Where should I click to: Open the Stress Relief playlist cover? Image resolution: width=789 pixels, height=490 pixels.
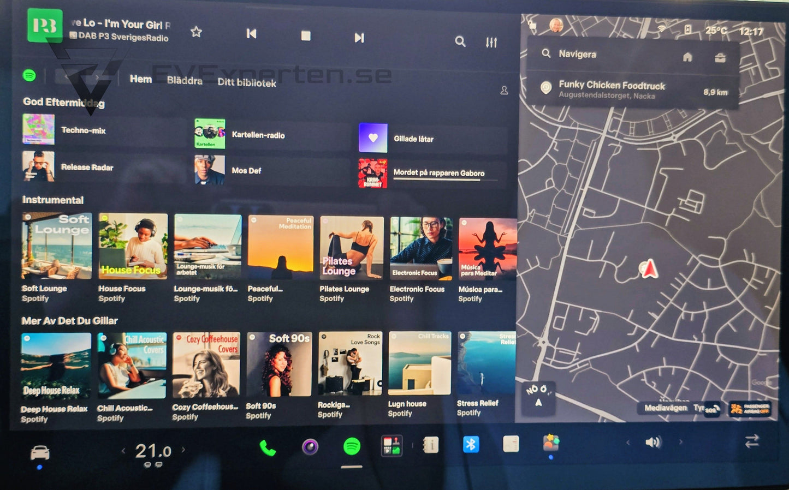pos(486,362)
